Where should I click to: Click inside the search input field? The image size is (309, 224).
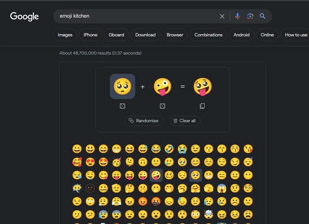(x=135, y=16)
